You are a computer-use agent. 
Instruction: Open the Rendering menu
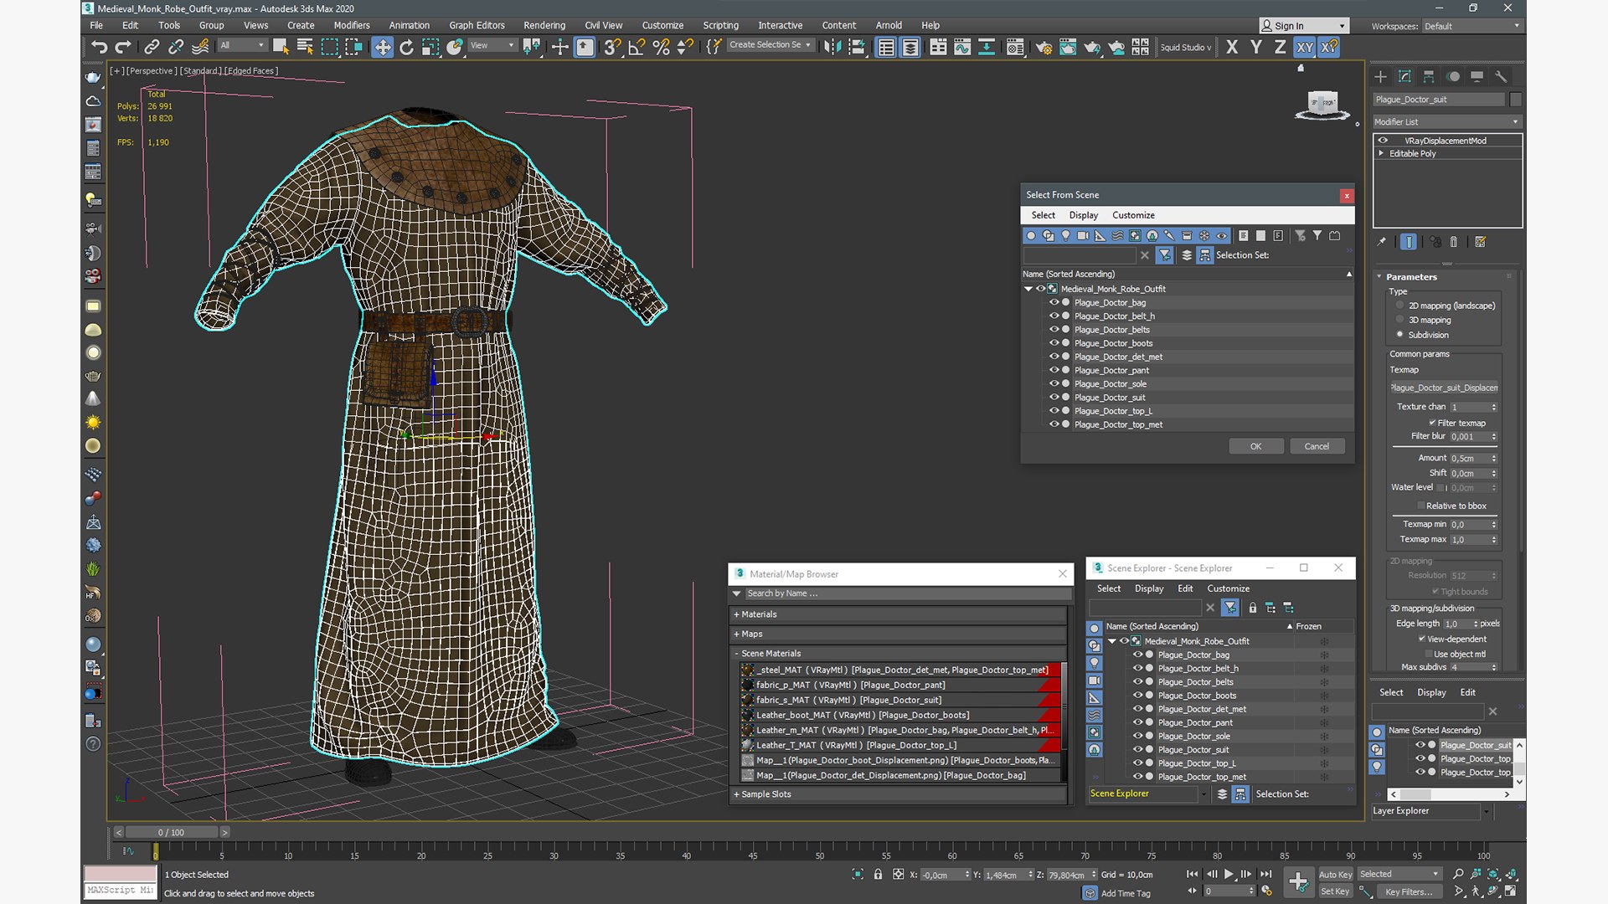coord(544,25)
